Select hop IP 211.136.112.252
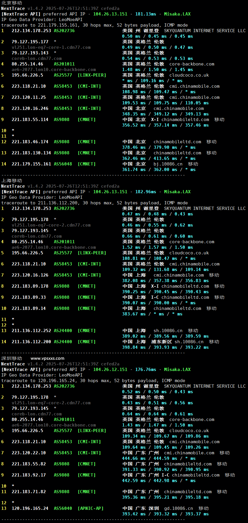This screenshot has height=523, width=248. tap(31, 331)
